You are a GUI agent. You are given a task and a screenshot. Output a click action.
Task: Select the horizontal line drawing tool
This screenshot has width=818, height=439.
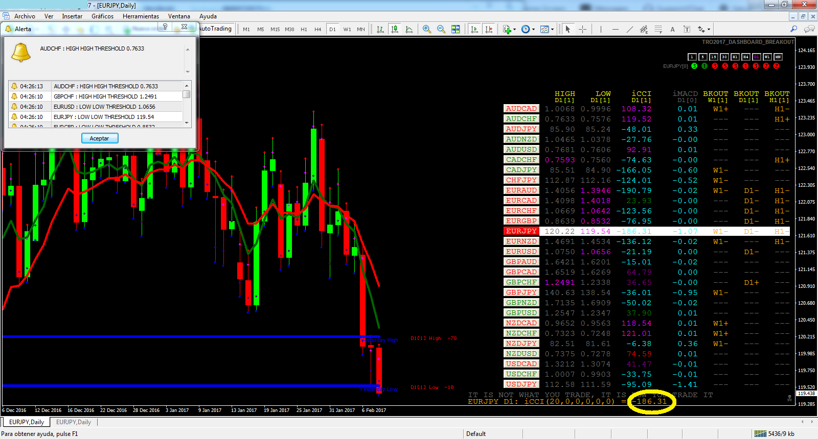point(615,29)
